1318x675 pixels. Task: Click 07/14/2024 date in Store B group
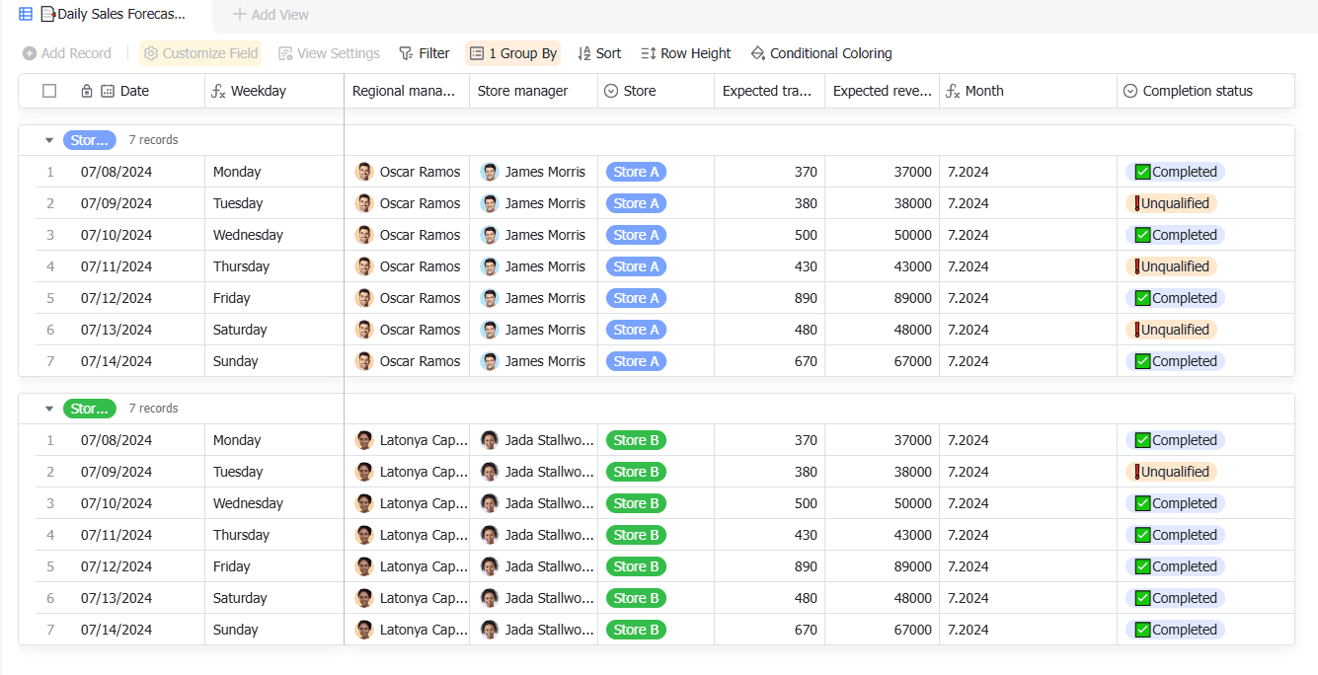[x=116, y=630]
